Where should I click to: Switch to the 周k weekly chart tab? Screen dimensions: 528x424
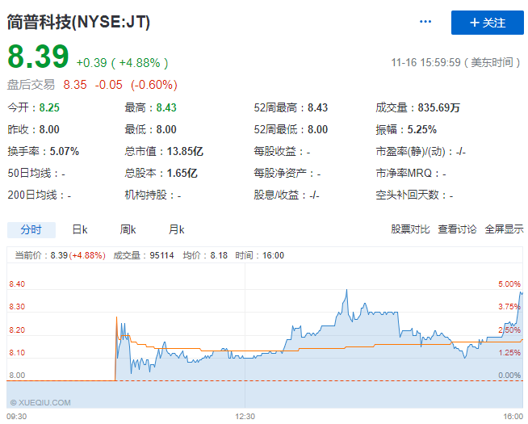pyautogui.click(x=128, y=229)
